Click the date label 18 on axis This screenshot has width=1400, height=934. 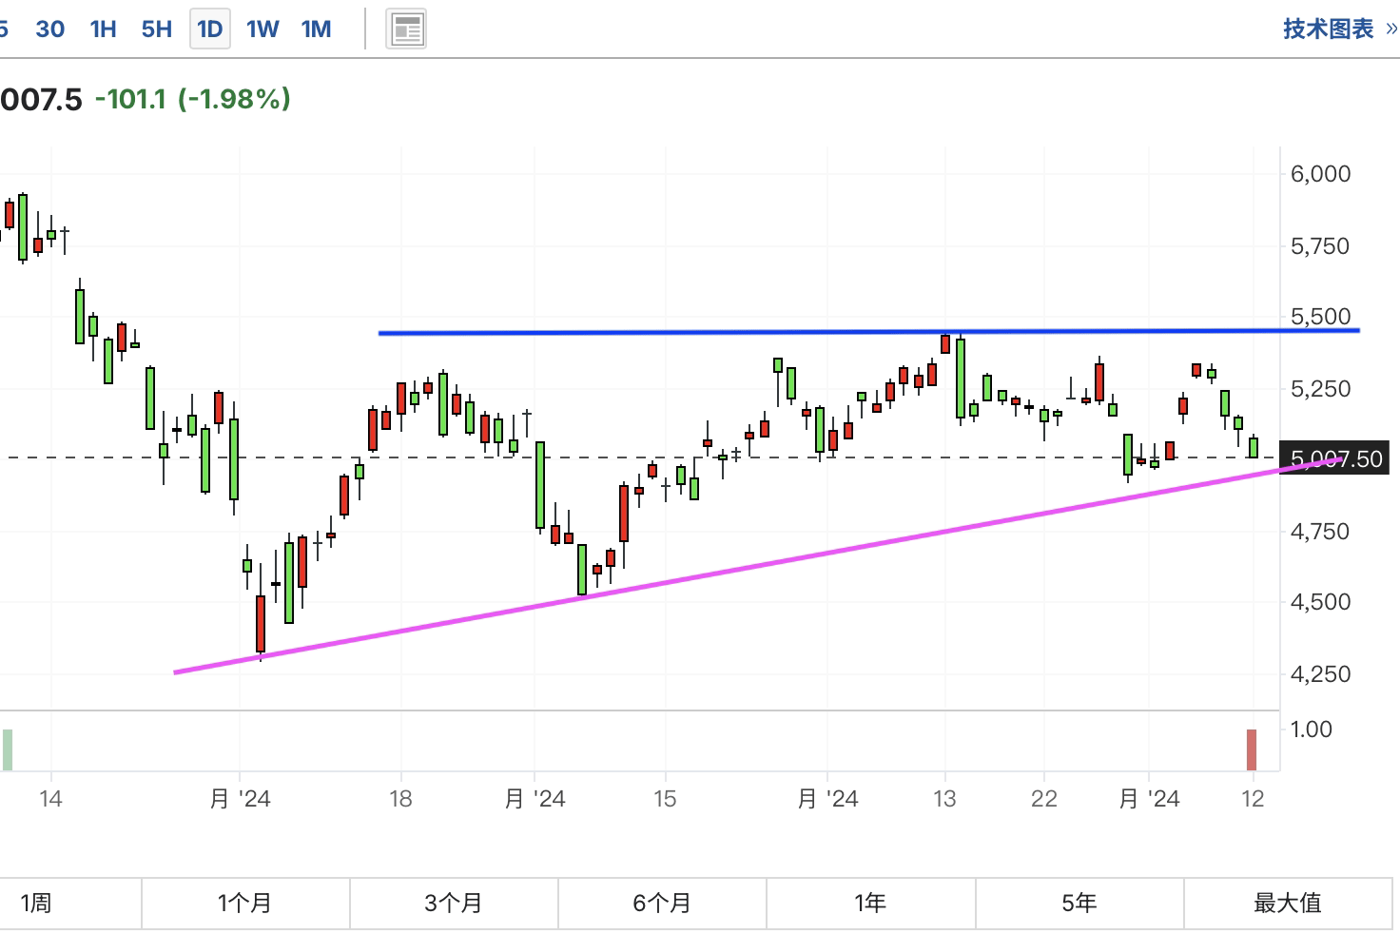(400, 798)
